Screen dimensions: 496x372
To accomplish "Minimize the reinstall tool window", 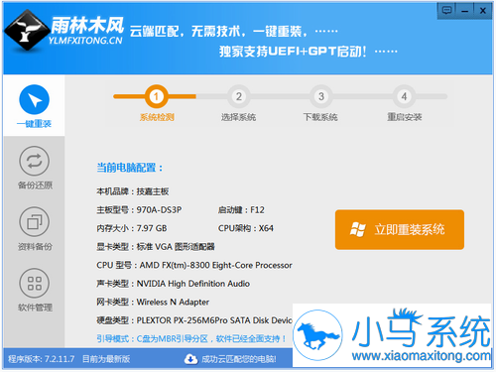I will click(x=464, y=11).
